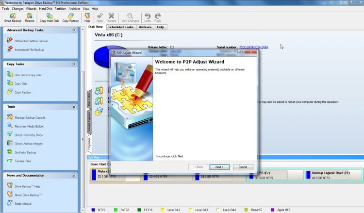Open Drive Backup Help document
The width and height of the screenshot is (364, 213).
(x=23, y=186)
